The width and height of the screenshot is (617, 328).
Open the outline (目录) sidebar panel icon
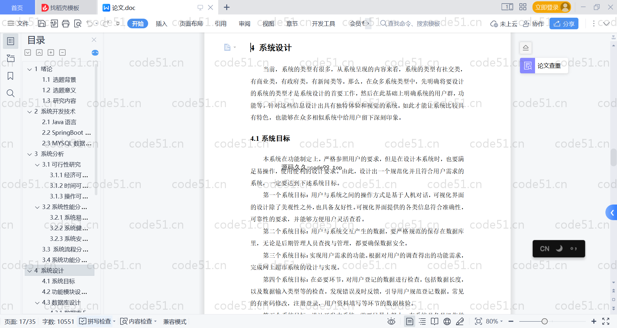pos(11,41)
